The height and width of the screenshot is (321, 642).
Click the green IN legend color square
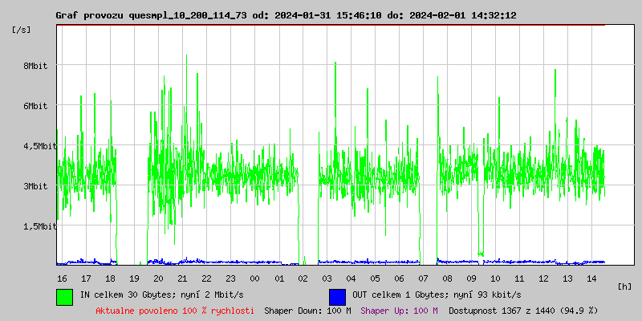[64, 295]
